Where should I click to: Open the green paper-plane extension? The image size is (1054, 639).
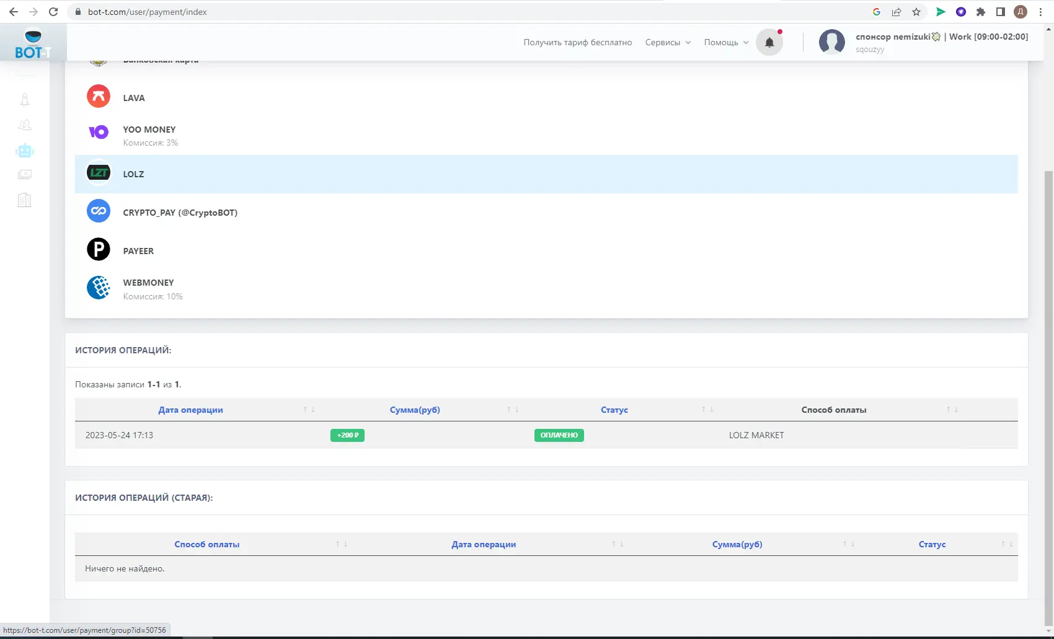click(x=941, y=12)
